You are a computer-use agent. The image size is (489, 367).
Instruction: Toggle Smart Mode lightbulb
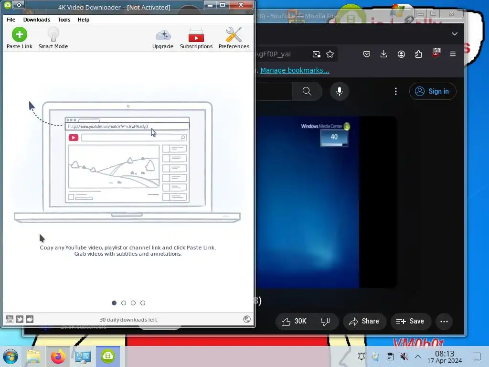[x=53, y=38]
